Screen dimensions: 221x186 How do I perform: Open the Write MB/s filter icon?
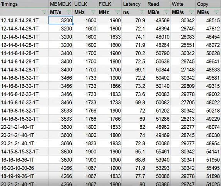(191, 12)
